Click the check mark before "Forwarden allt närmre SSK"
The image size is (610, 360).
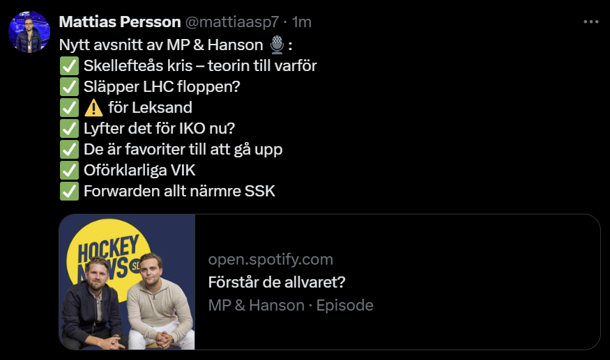click(x=68, y=191)
